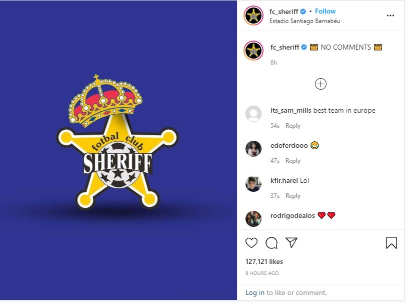This screenshot has width=406, height=303.
Task: Save post with the bookmark icon
Action: click(x=391, y=243)
